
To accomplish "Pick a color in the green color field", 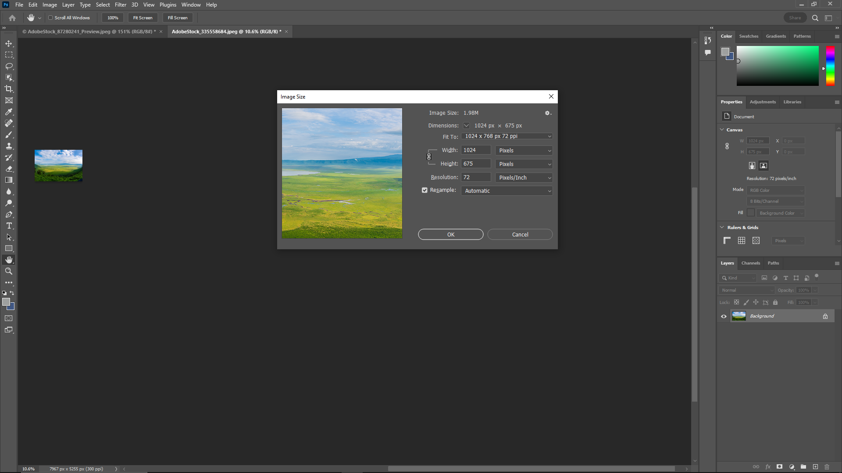I will coord(778,66).
